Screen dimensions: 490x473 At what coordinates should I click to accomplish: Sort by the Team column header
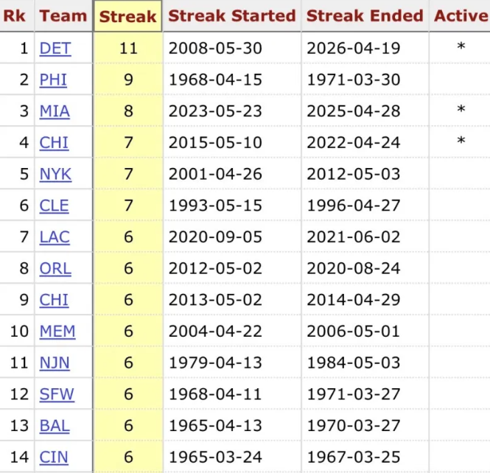click(63, 16)
